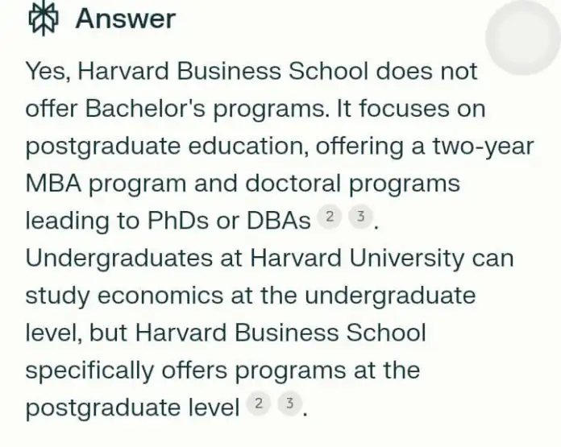Click the word "economics" in the answer
The image size is (561, 447).
164,296
